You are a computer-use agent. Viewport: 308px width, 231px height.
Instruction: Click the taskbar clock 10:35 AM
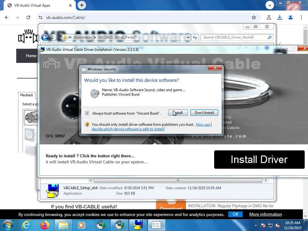tap(292, 225)
